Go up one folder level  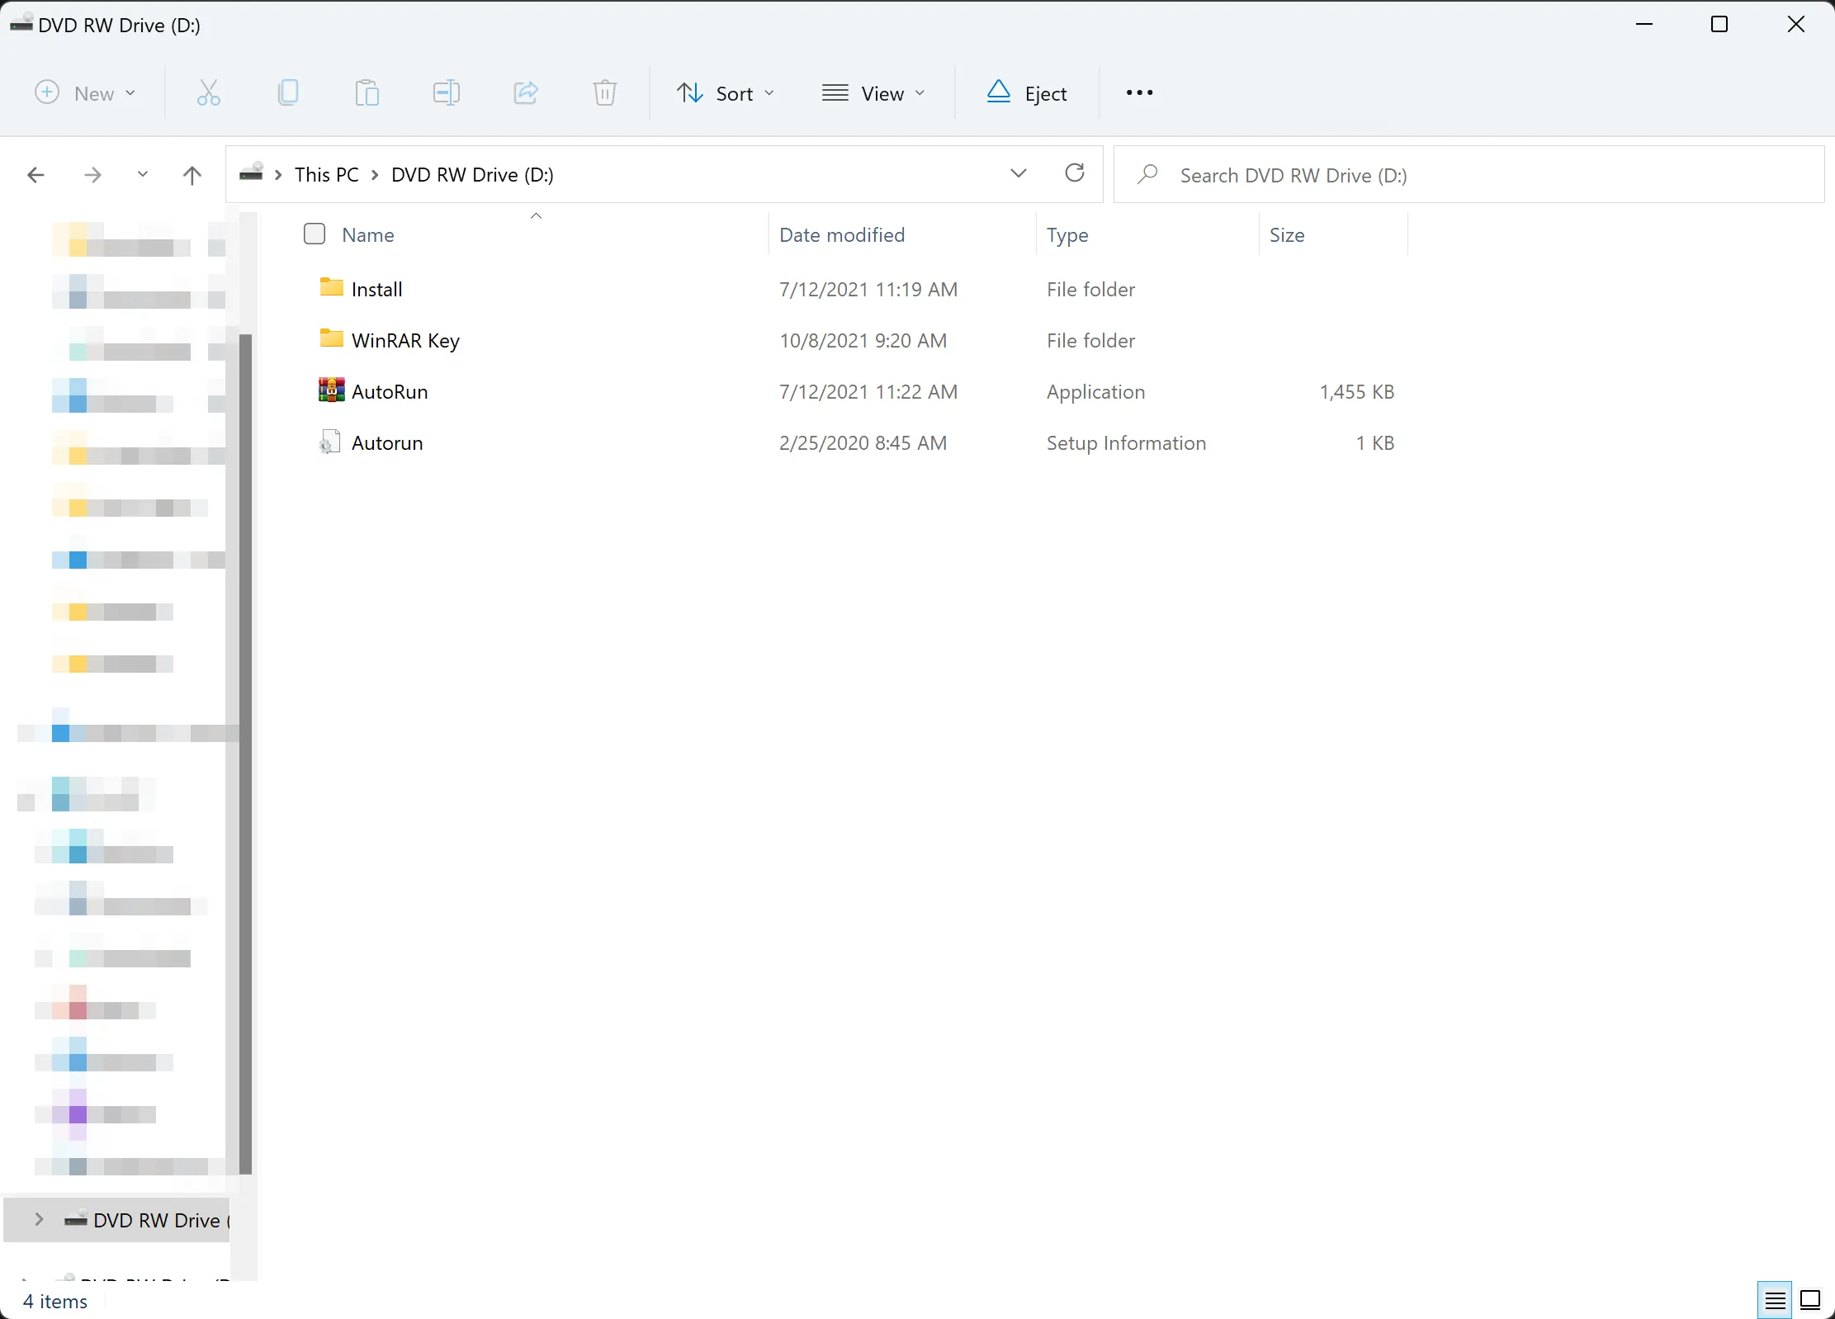click(191, 174)
